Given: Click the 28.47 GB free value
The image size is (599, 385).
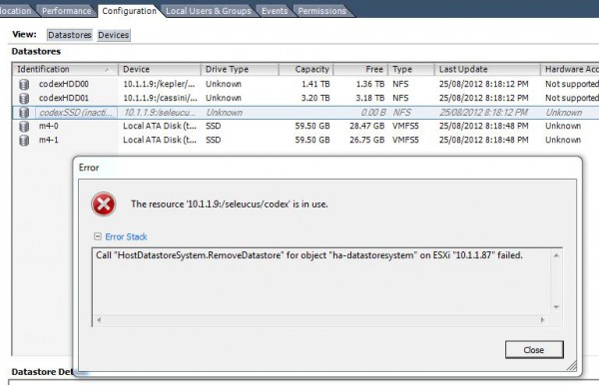Looking at the screenshot, I should tap(367, 126).
